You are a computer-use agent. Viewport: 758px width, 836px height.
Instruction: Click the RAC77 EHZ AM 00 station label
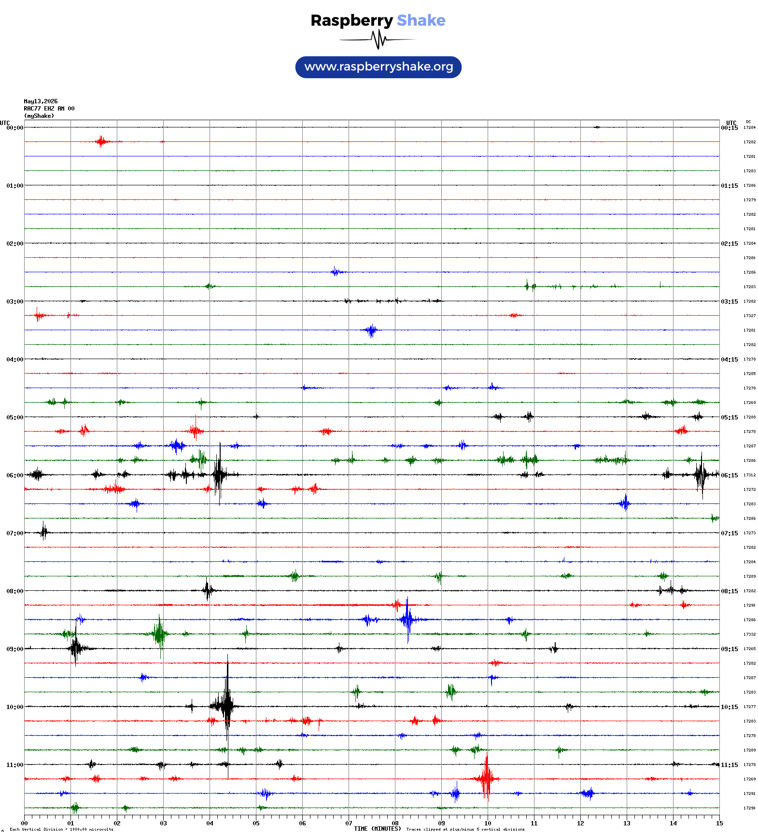point(49,109)
